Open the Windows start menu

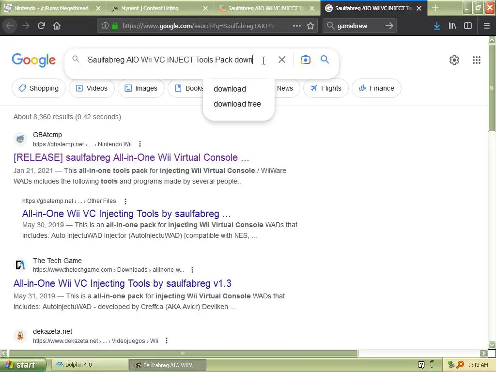tap(22, 365)
